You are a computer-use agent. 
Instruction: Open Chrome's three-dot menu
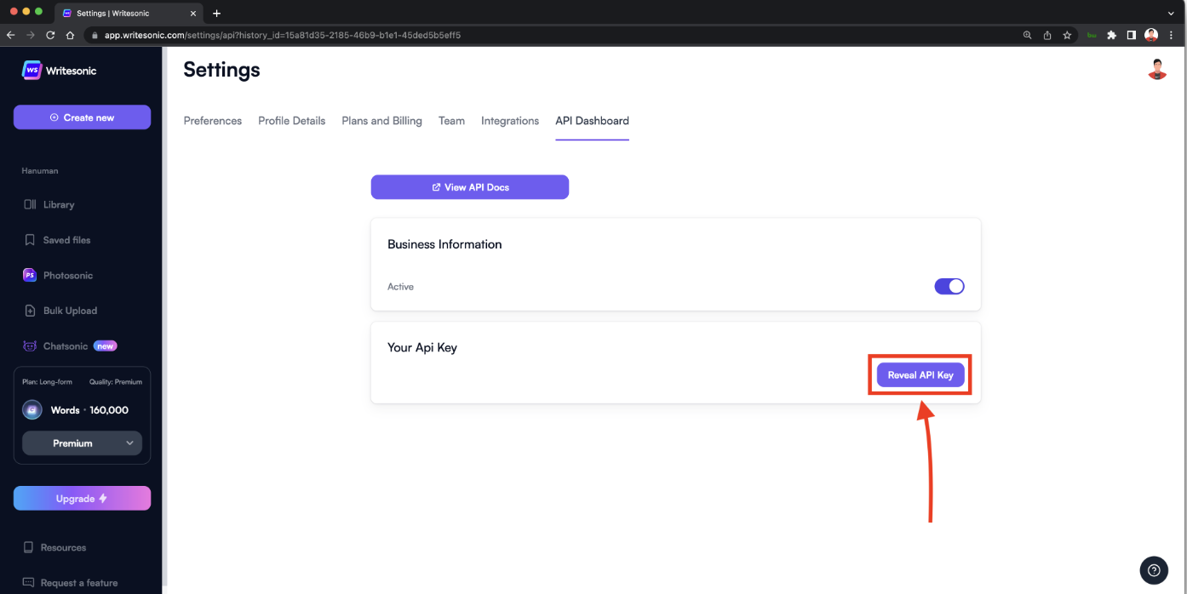1172,35
